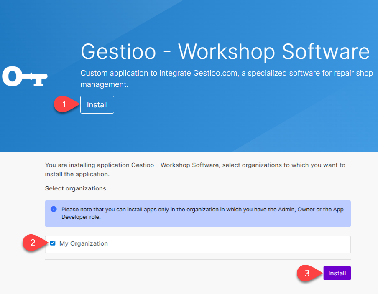The height and width of the screenshot is (294, 378).
Task: Click the 'You are installing application' paragraph
Action: (x=195, y=169)
